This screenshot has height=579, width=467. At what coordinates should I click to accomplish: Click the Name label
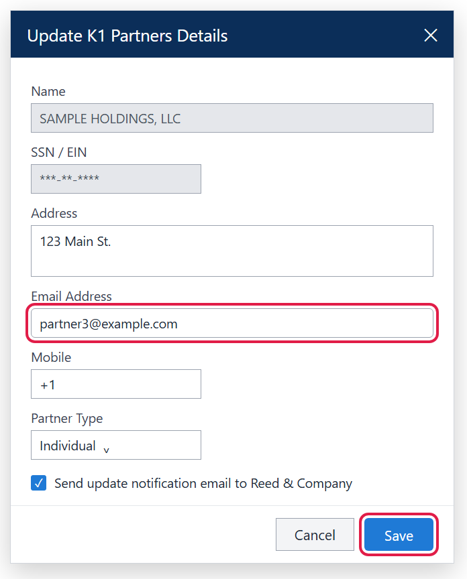point(48,91)
